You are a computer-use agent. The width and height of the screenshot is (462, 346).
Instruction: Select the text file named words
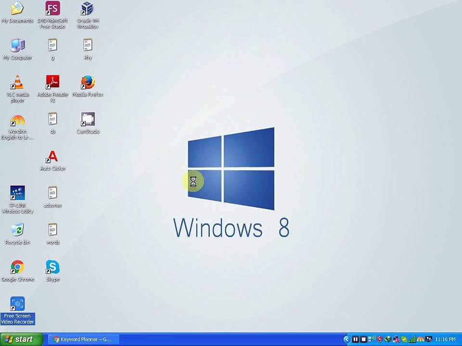(52, 234)
